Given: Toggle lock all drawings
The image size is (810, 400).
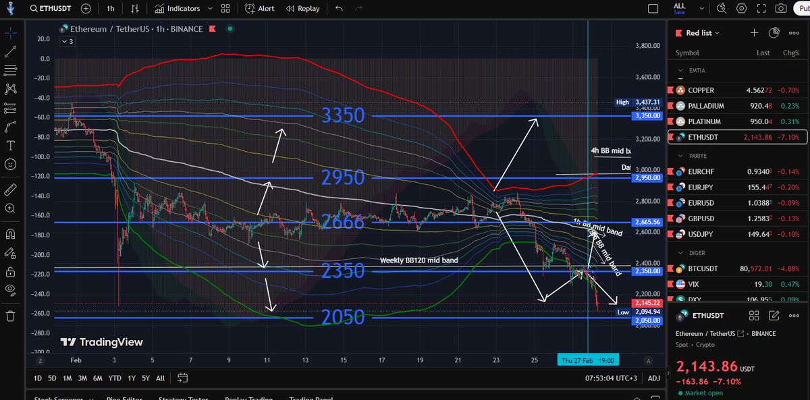Looking at the screenshot, I should (10, 272).
